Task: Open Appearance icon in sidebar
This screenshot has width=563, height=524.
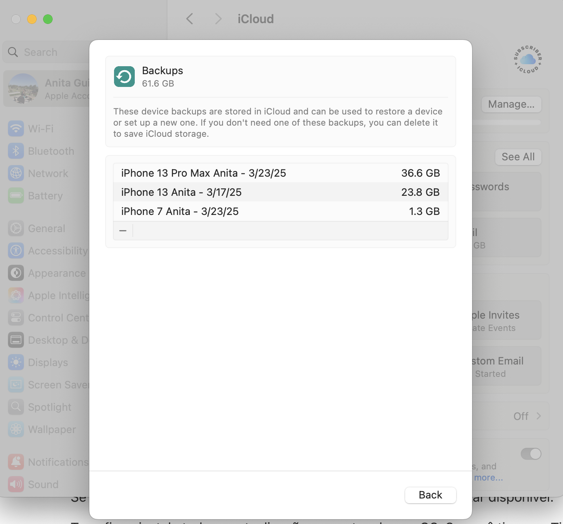Action: click(x=16, y=273)
